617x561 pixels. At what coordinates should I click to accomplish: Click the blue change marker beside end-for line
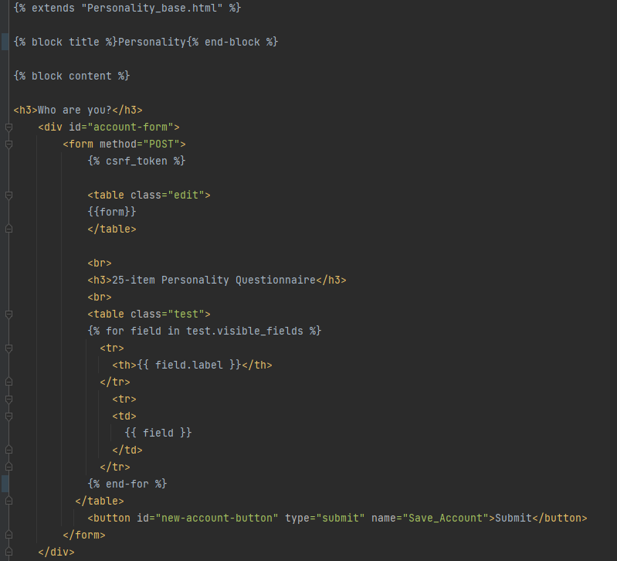coord(5,484)
